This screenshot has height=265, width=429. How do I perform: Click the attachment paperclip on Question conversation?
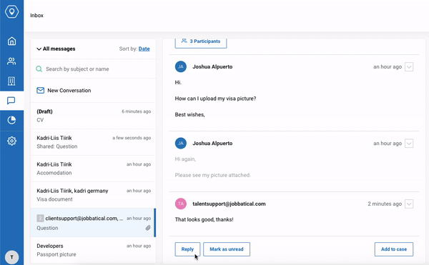148,228
